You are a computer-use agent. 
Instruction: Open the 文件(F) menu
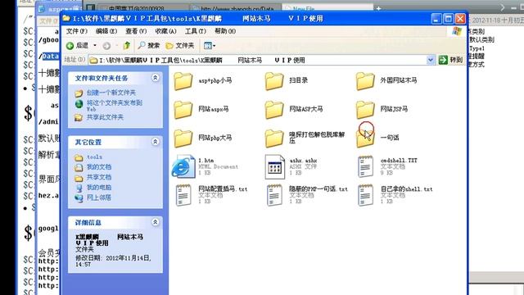click(x=76, y=31)
